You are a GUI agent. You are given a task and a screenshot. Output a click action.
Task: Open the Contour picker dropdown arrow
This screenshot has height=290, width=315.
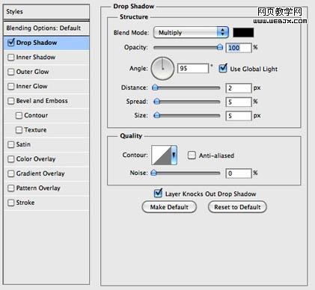tap(174, 155)
